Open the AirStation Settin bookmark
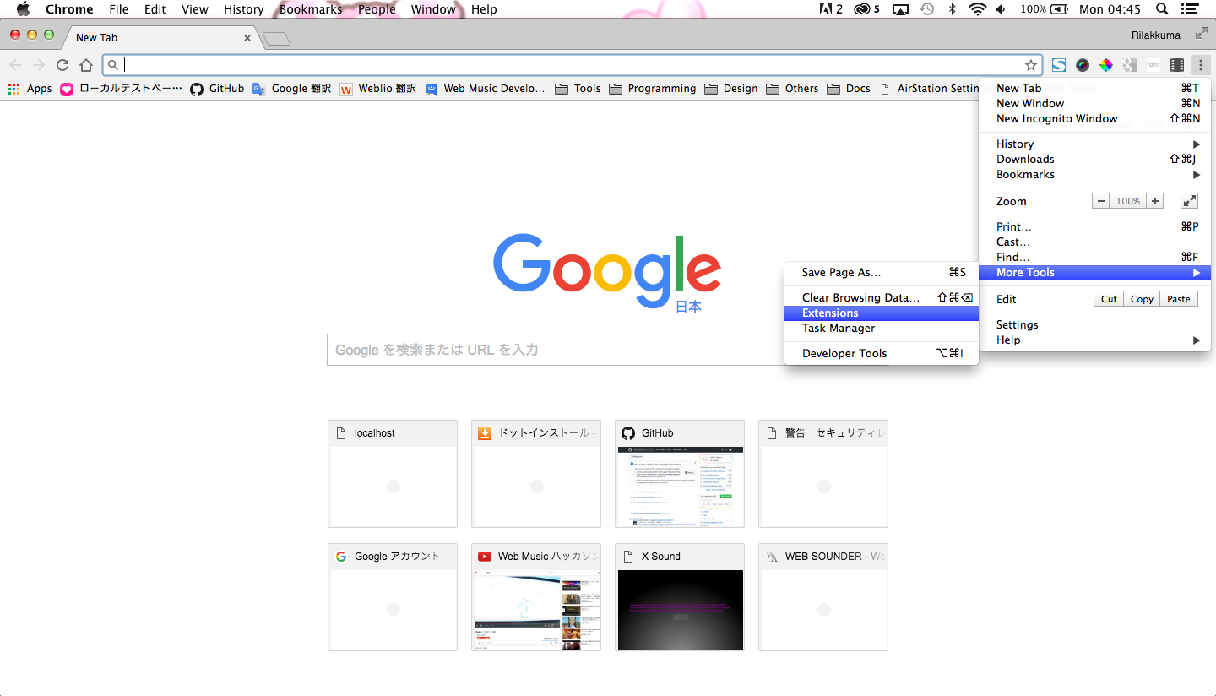1216x696 pixels. pos(929,89)
